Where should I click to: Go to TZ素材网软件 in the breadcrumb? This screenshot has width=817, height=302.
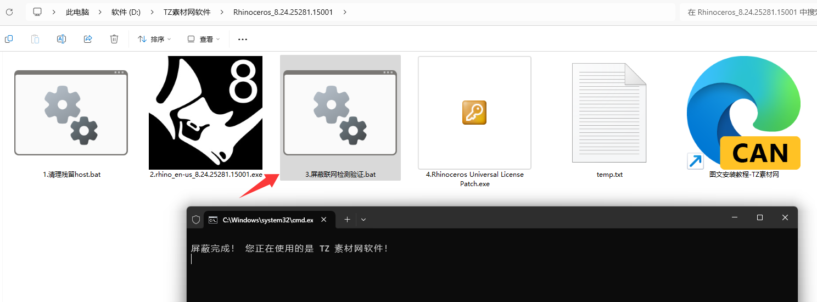click(187, 12)
